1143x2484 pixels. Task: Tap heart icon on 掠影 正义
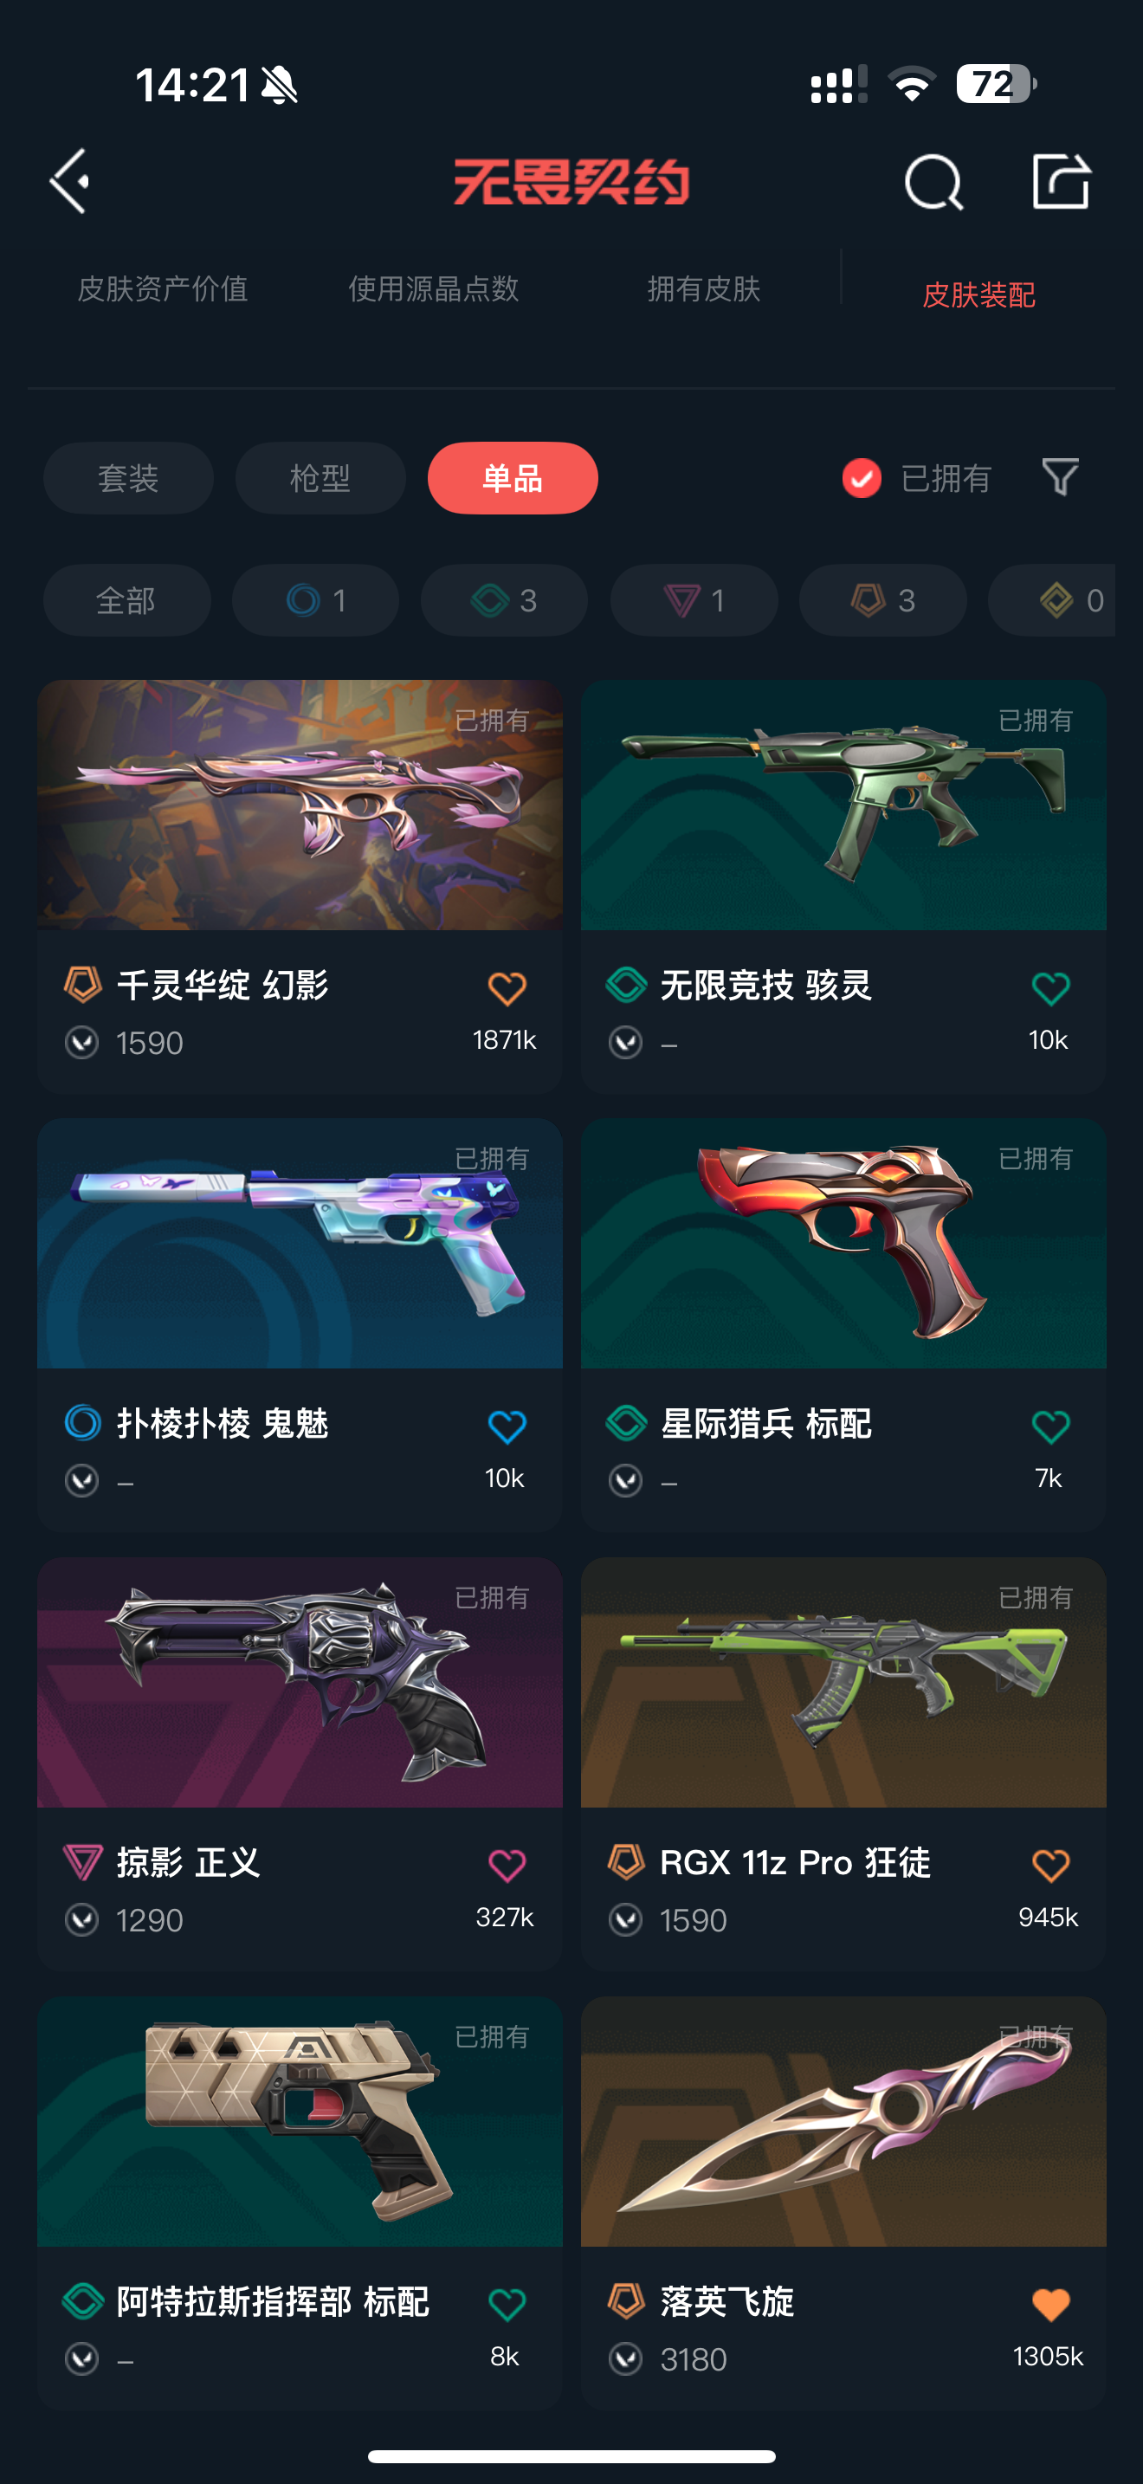click(507, 1865)
